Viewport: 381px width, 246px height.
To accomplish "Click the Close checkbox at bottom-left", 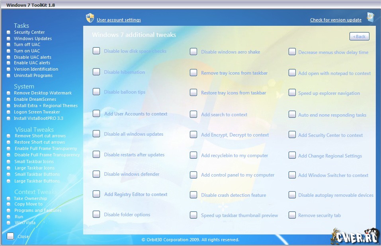I will (x=11, y=236).
